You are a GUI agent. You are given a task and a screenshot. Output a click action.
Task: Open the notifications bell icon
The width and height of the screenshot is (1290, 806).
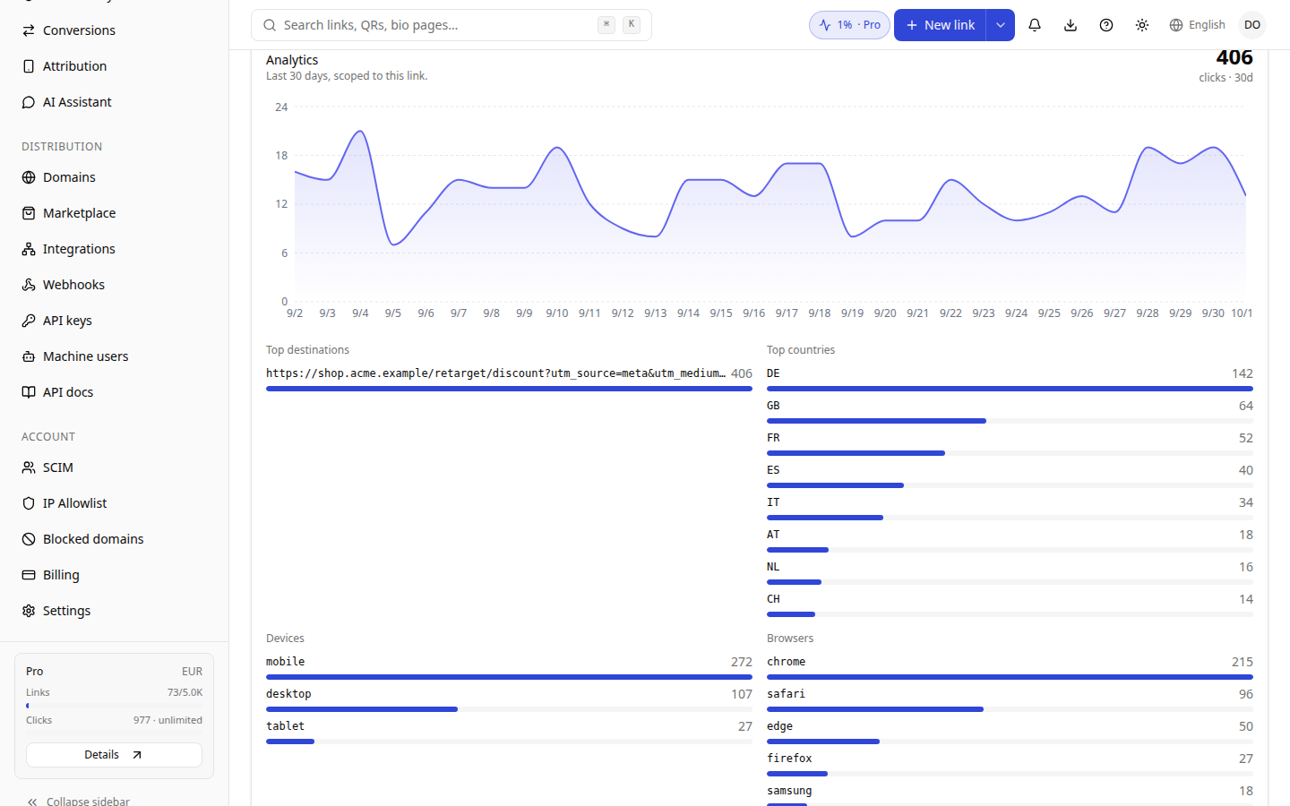click(x=1035, y=25)
